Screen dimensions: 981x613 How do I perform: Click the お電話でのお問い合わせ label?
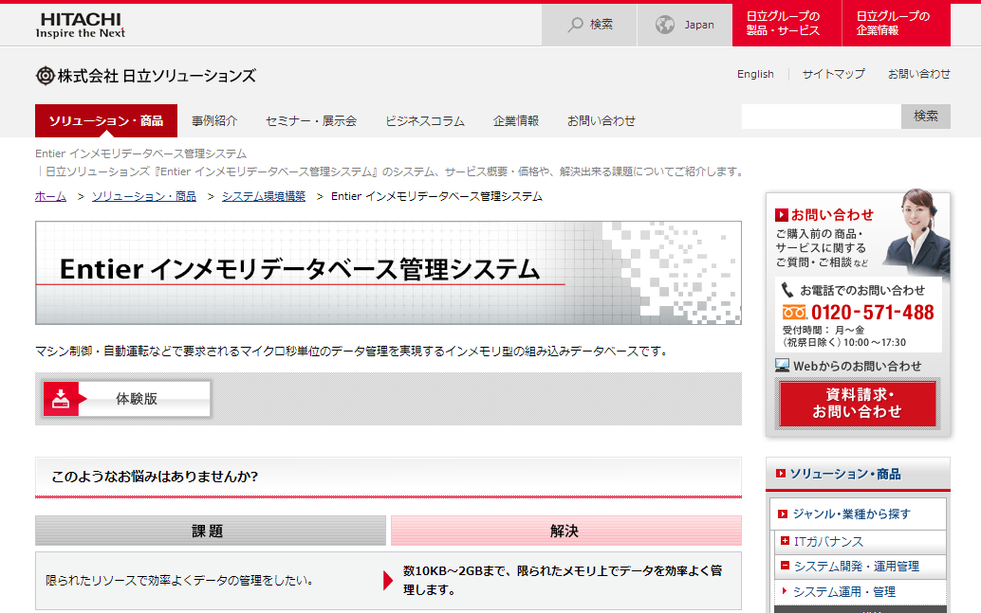click(x=862, y=291)
